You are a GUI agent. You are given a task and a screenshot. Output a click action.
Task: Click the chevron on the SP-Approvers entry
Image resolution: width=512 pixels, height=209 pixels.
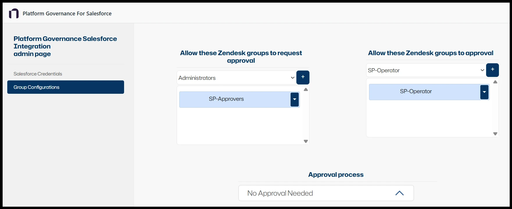pos(294,99)
